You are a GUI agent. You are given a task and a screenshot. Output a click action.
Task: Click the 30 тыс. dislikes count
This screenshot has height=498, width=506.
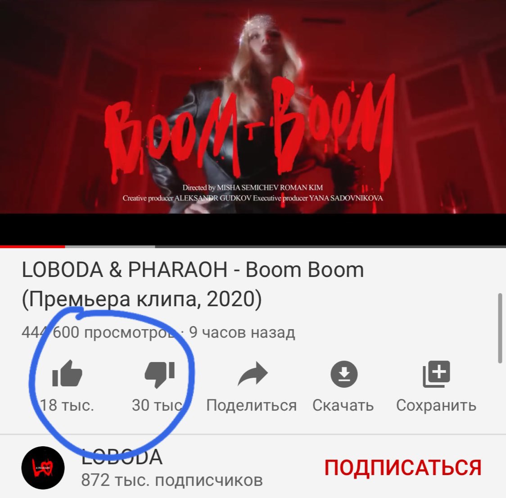click(x=158, y=405)
